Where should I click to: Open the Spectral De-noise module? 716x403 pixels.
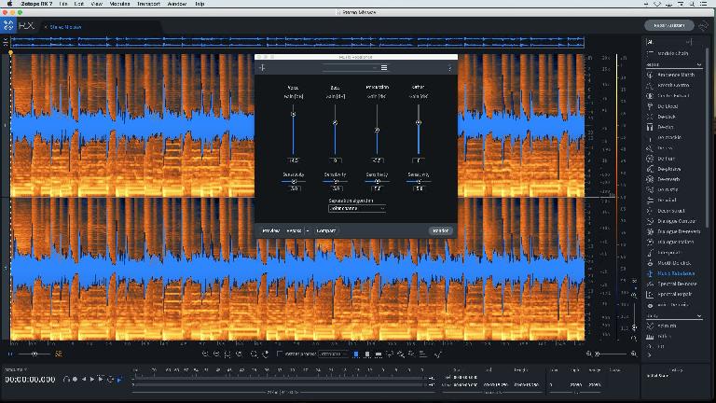(671, 284)
